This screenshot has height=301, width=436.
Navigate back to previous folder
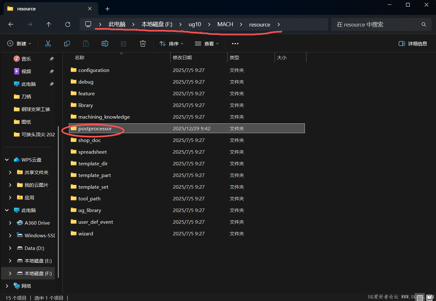tap(11, 24)
